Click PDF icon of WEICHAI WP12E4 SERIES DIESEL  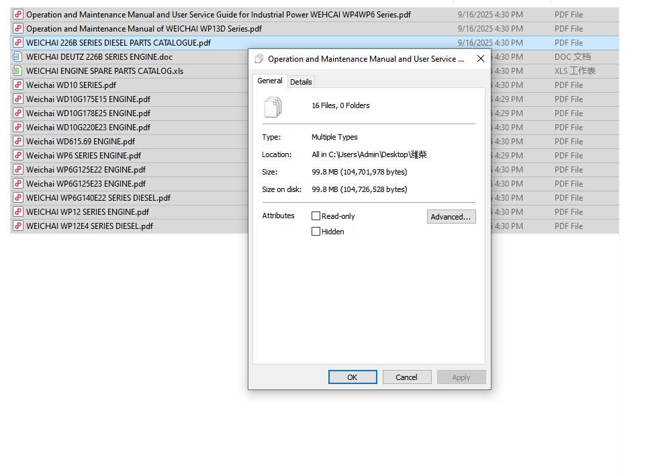tap(17, 226)
